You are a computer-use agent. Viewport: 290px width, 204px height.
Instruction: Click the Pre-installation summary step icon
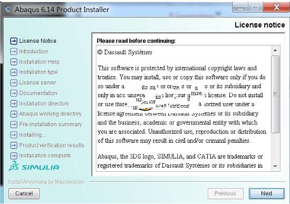click(x=14, y=124)
